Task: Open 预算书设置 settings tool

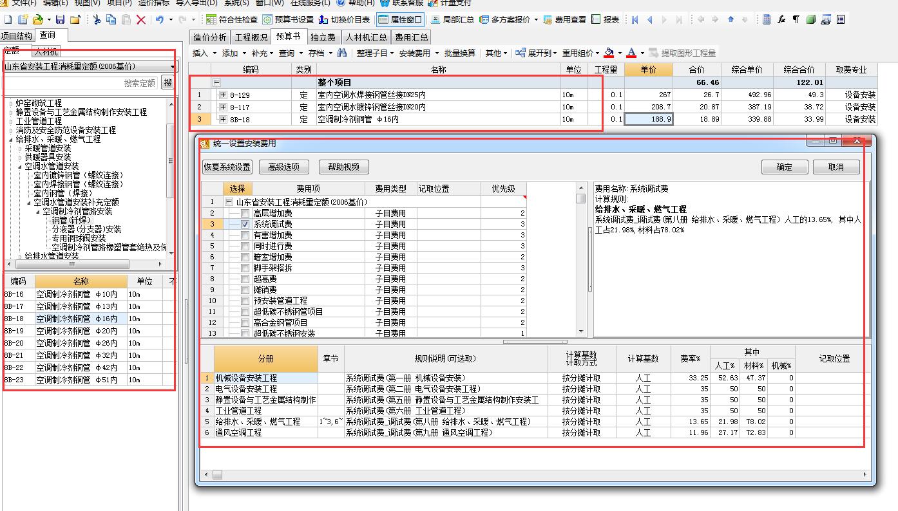Action: [x=288, y=20]
